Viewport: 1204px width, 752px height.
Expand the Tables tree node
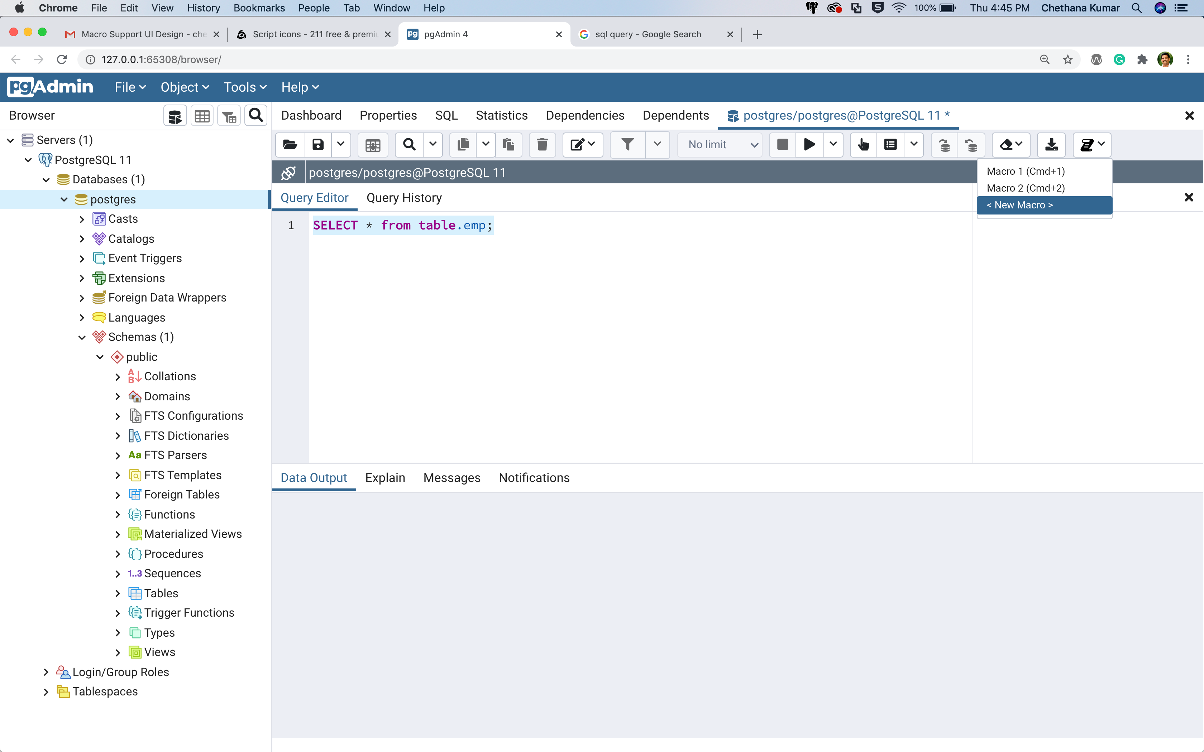tap(118, 593)
